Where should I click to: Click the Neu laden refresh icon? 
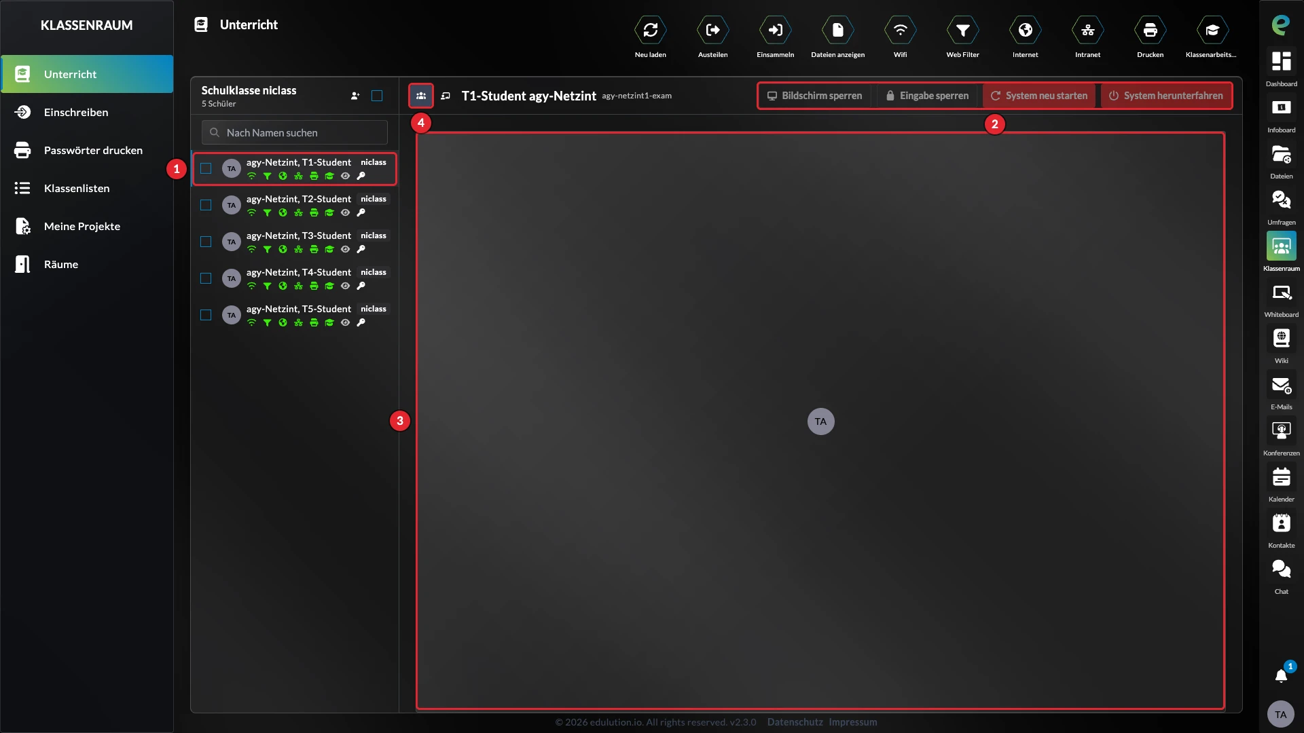point(650,30)
